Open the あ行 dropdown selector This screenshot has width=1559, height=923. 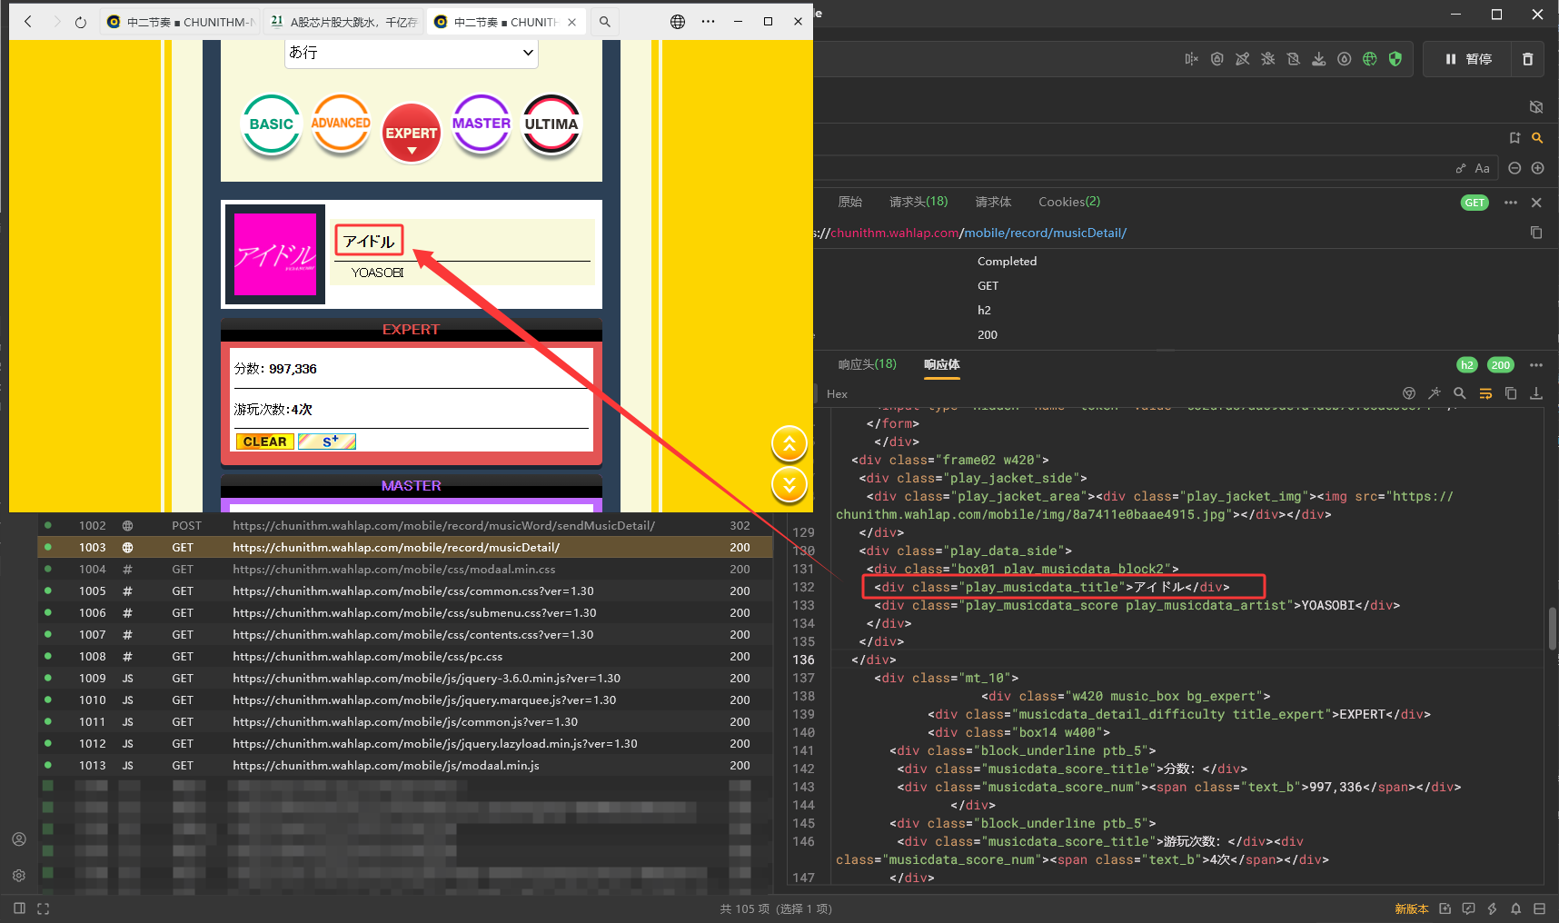[412, 53]
